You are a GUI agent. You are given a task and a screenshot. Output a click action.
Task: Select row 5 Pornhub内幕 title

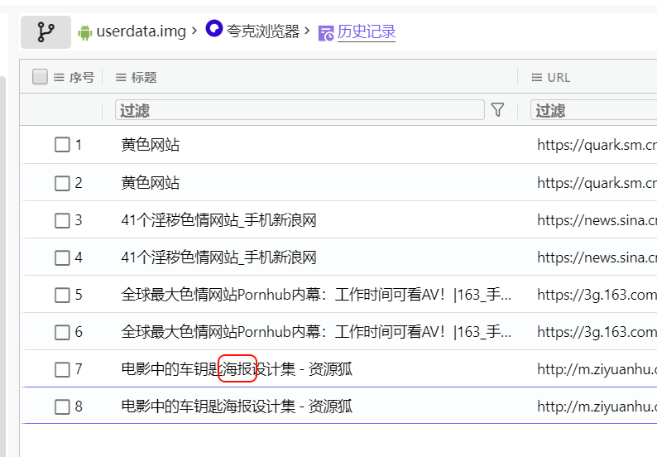pos(316,295)
